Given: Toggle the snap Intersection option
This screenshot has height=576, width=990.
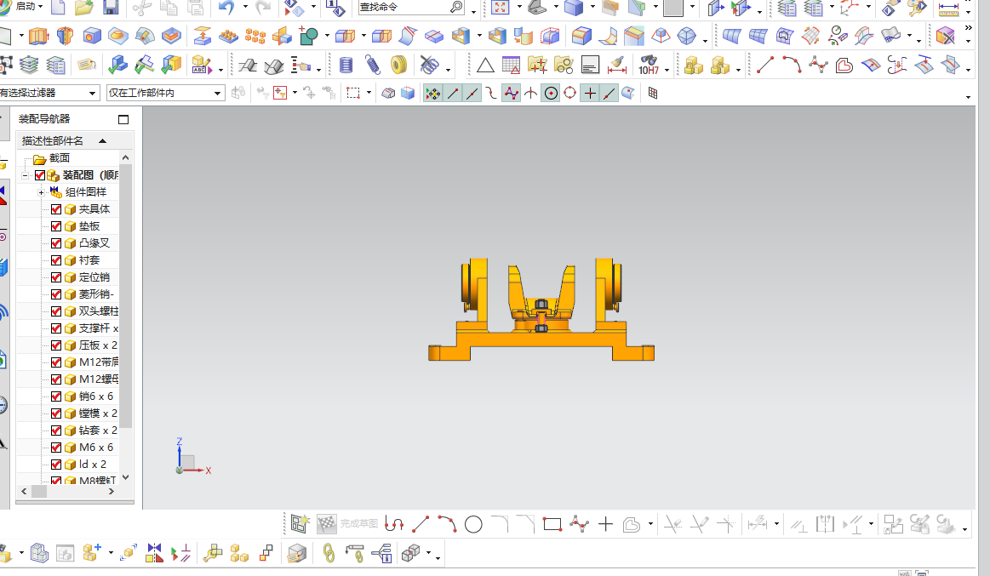Looking at the screenshot, I should pos(530,94).
